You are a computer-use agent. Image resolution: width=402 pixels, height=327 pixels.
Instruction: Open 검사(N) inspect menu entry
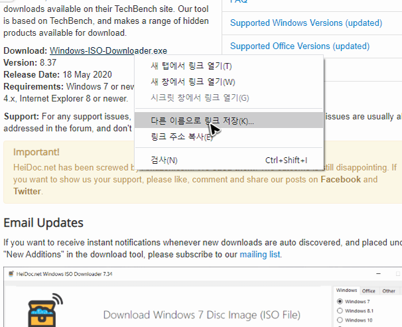tap(229, 160)
